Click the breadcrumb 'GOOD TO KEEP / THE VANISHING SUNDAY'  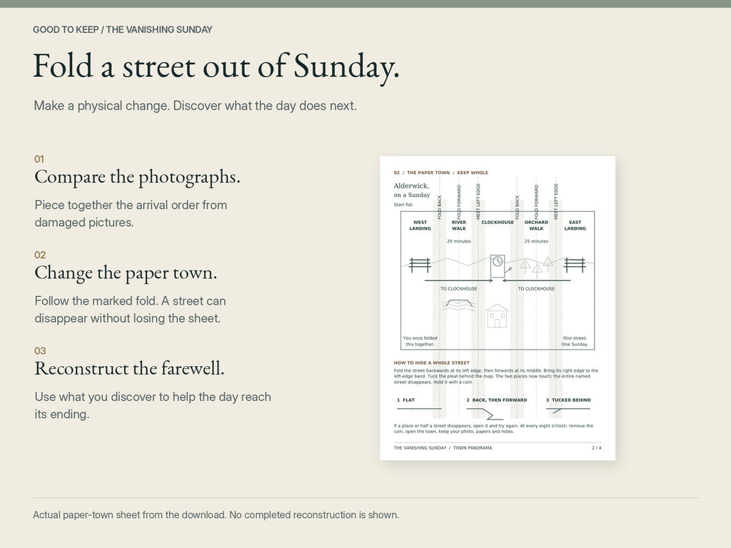pos(123,30)
